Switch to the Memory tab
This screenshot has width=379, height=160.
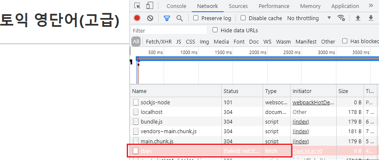tap(310, 6)
